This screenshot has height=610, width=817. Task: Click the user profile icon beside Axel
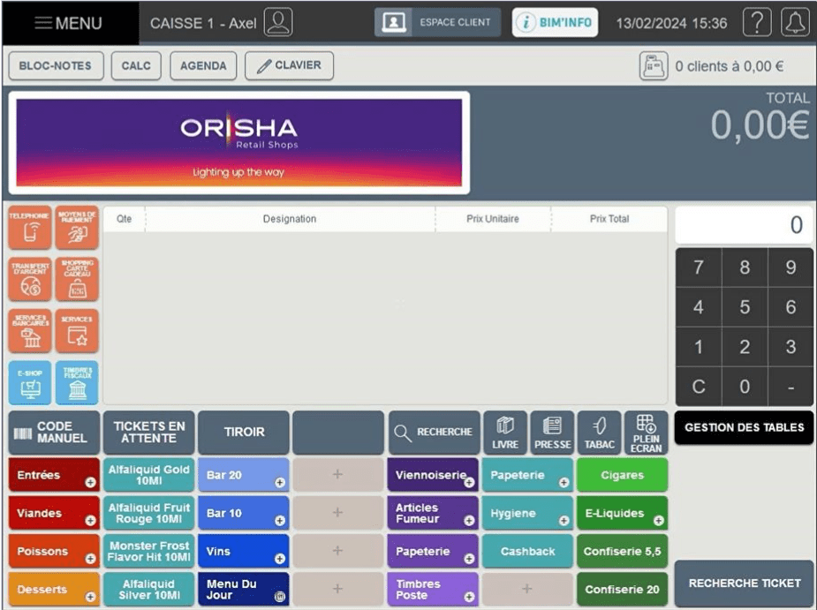pos(278,22)
